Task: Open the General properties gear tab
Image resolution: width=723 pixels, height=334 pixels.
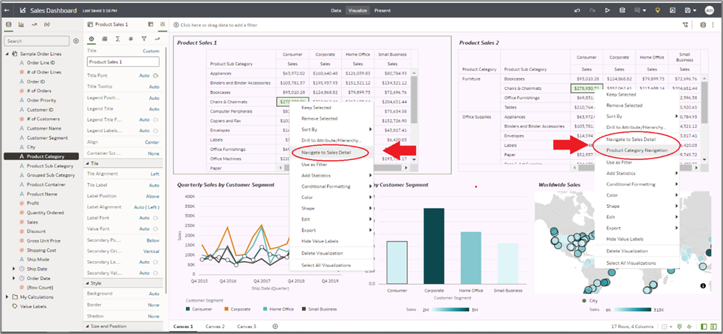Action: point(92,39)
